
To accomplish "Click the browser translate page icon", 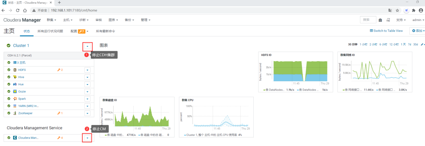I will pos(390,10).
